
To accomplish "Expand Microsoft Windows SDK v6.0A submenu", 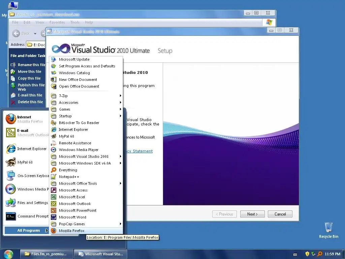I will [86, 163].
